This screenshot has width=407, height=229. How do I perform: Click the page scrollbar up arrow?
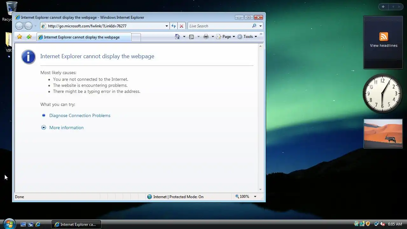pos(260,46)
